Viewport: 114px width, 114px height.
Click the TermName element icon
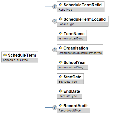click(x=61, y=33)
